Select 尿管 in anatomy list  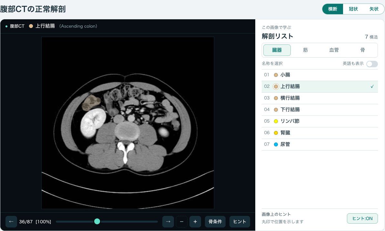coord(320,145)
